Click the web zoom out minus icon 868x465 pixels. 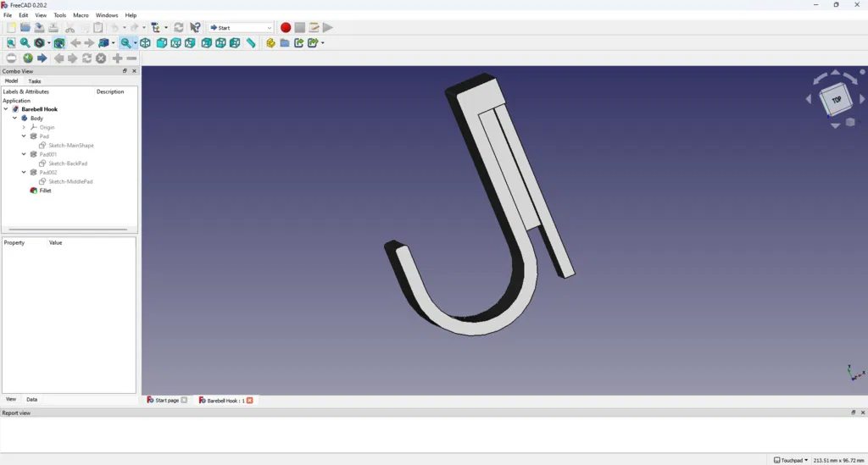coord(131,58)
